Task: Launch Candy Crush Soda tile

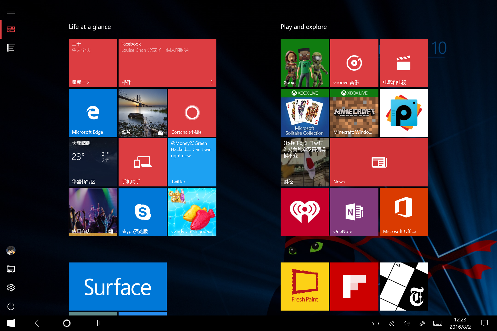Action: (x=192, y=212)
